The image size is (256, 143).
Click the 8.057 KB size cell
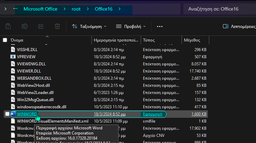[x=199, y=64]
